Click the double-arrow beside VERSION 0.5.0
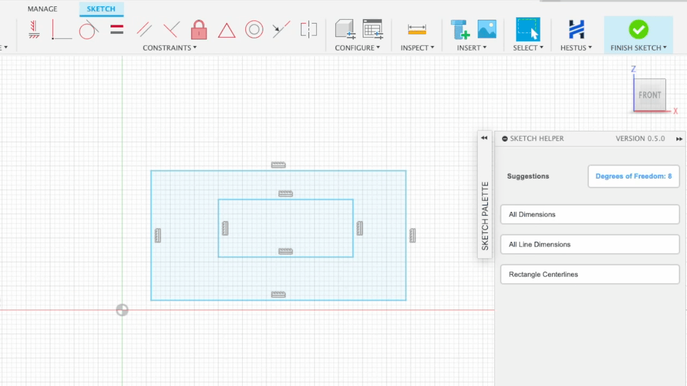Viewport: 687px width, 386px height. point(679,139)
